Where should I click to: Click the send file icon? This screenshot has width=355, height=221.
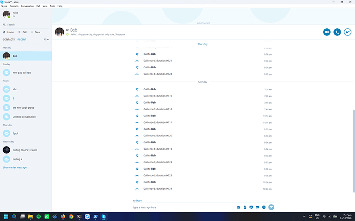245,207
